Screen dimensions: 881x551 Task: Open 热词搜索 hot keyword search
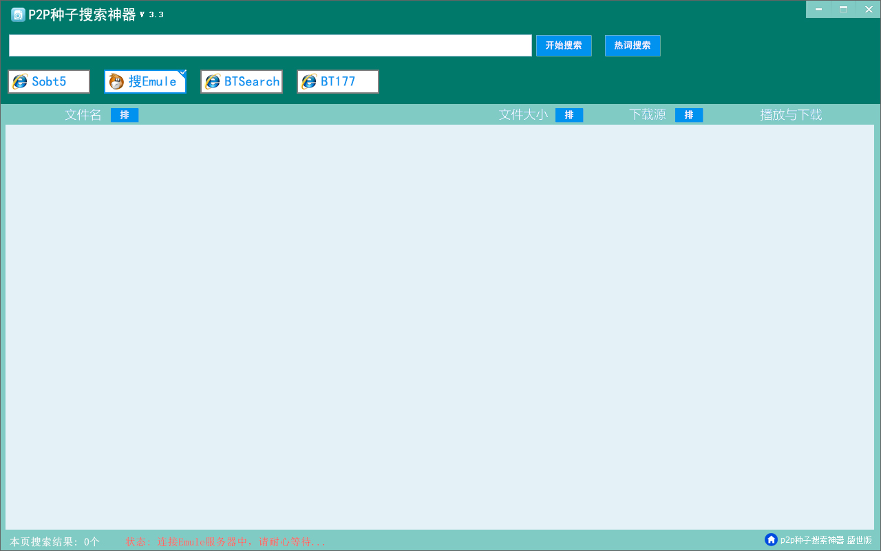(x=633, y=45)
